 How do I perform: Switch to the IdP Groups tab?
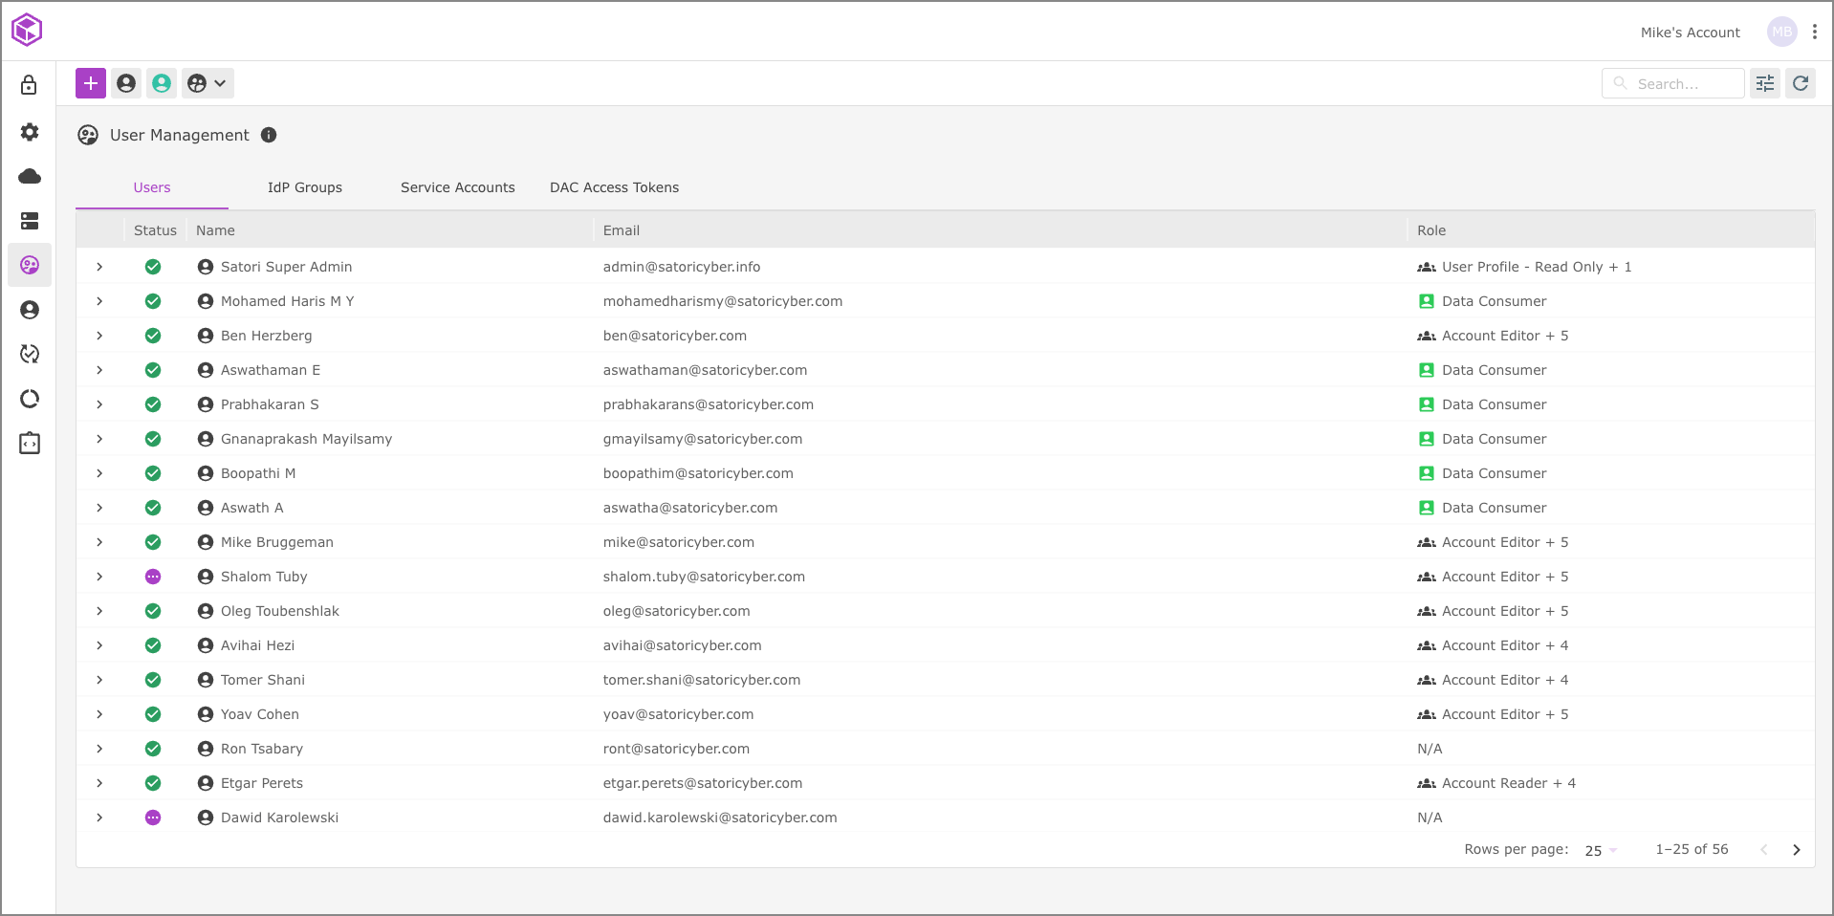tap(304, 187)
